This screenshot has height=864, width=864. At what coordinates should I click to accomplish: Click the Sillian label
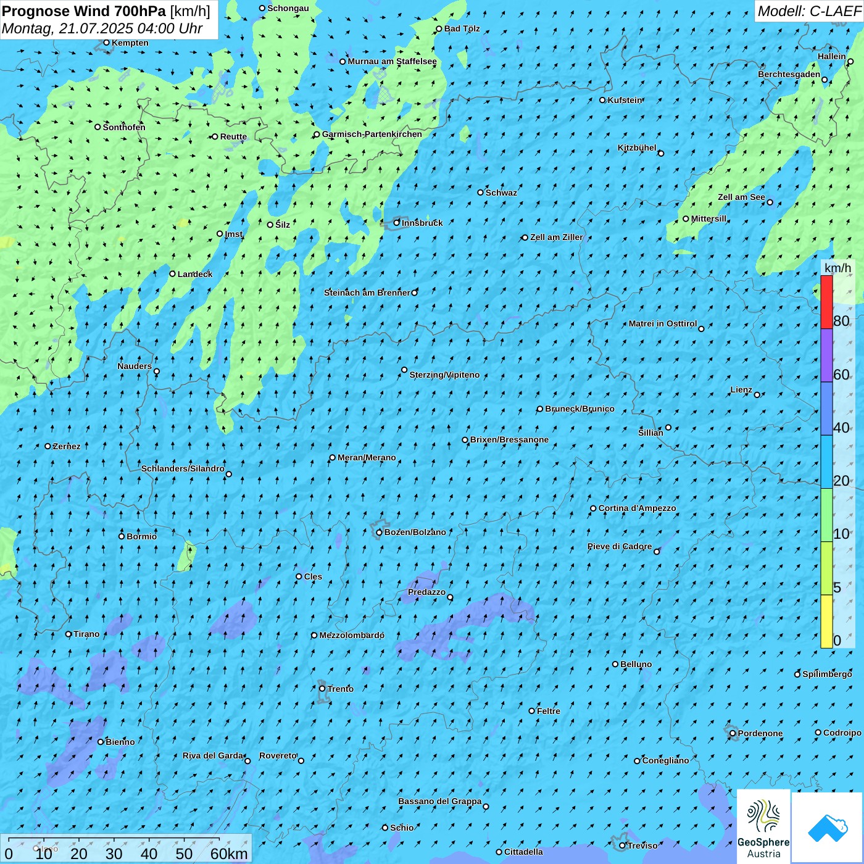(650, 433)
